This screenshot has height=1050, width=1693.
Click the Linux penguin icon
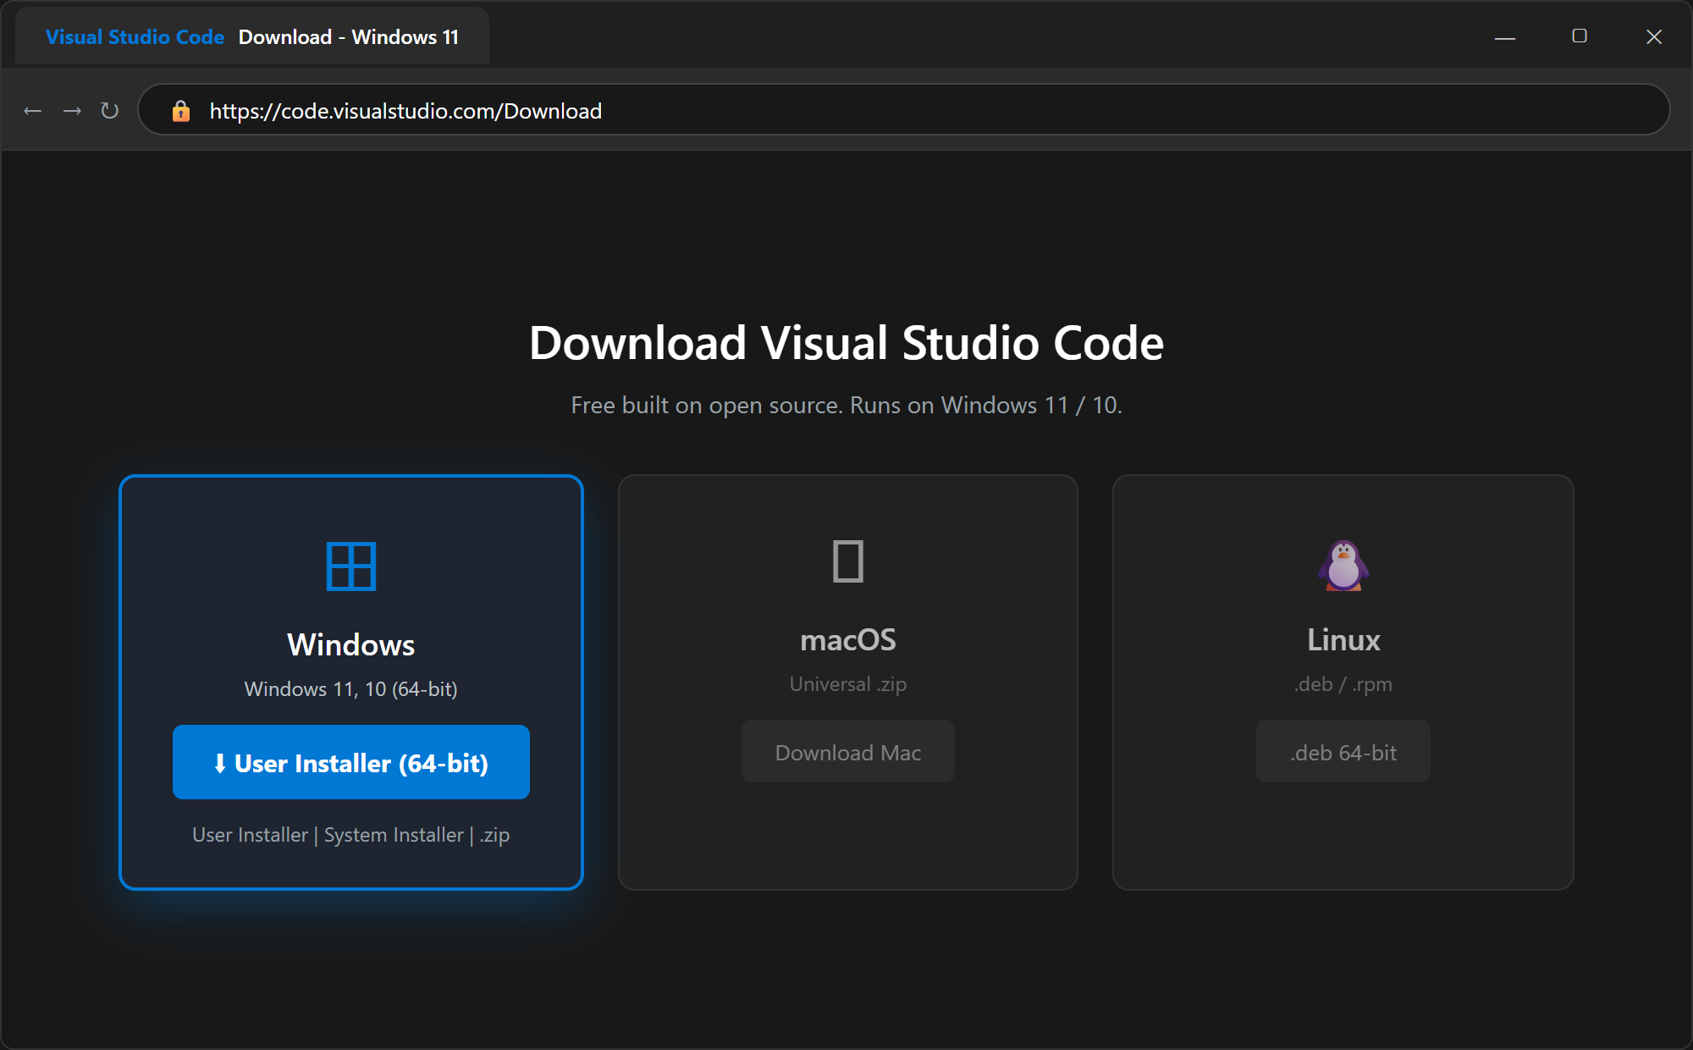(1343, 565)
